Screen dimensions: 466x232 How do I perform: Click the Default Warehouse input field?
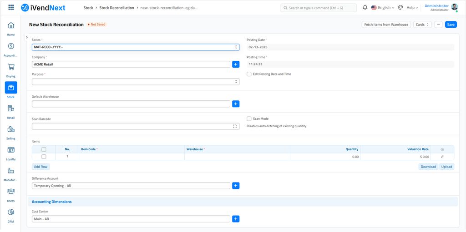click(131, 104)
